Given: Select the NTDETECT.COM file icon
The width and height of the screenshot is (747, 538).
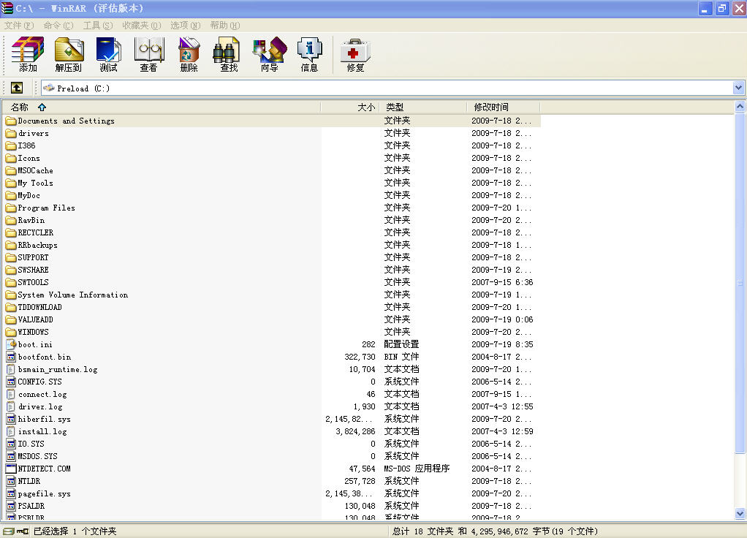Looking at the screenshot, I should (11, 469).
